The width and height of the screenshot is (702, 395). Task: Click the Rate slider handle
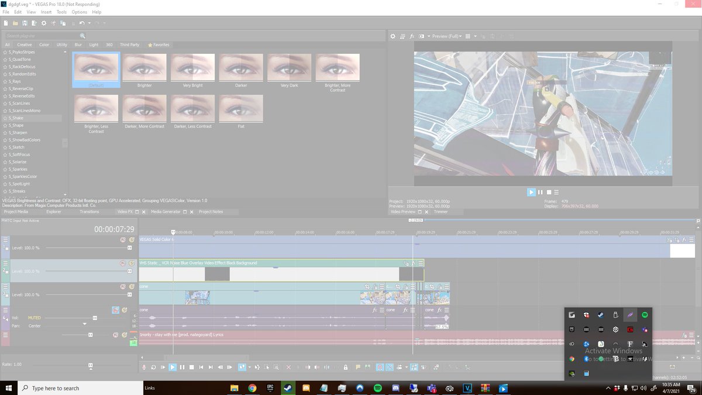[91, 365]
